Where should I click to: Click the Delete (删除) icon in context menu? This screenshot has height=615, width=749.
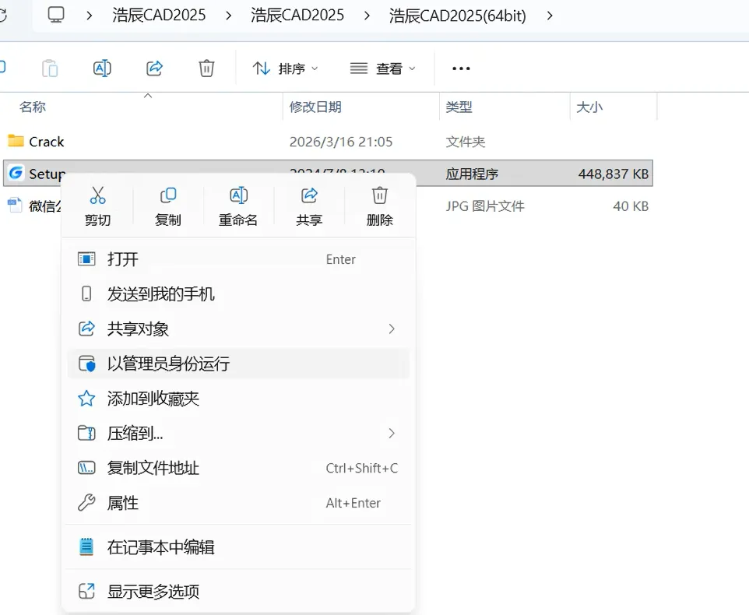pyautogui.click(x=380, y=195)
